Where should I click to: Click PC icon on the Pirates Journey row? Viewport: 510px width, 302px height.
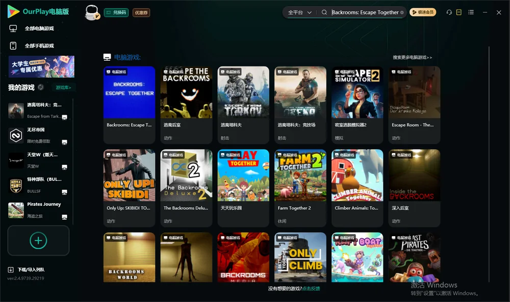(x=64, y=217)
